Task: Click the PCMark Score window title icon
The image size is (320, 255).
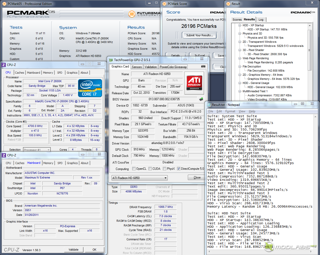Action: click(x=164, y=4)
